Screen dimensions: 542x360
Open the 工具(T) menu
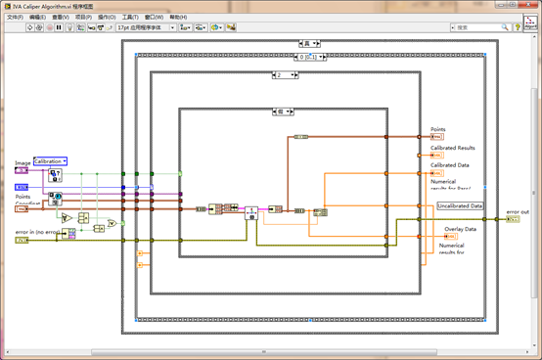130,17
